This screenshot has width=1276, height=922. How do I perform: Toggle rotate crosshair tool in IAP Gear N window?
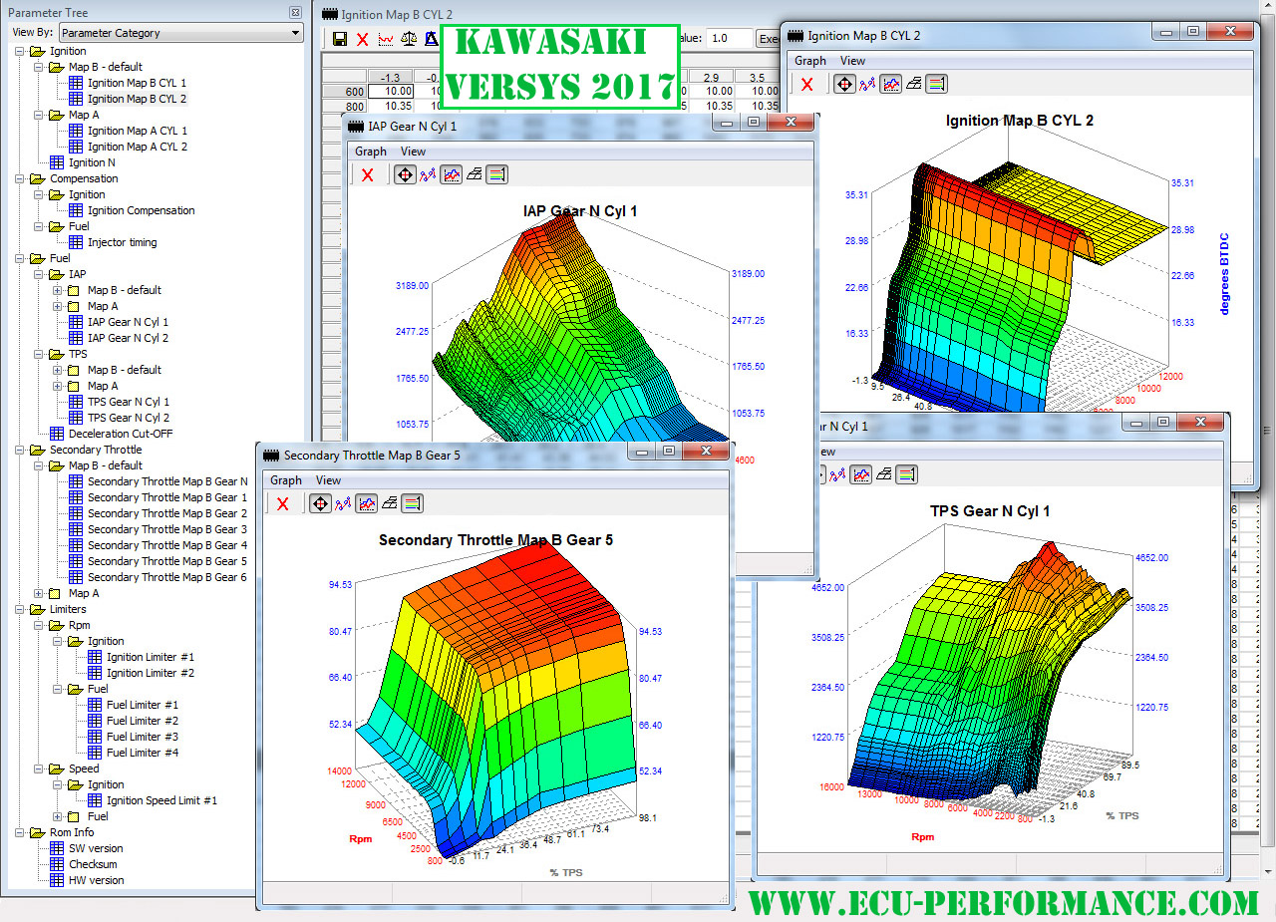click(x=405, y=174)
